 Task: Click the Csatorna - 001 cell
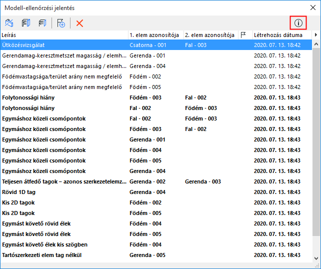(148, 45)
